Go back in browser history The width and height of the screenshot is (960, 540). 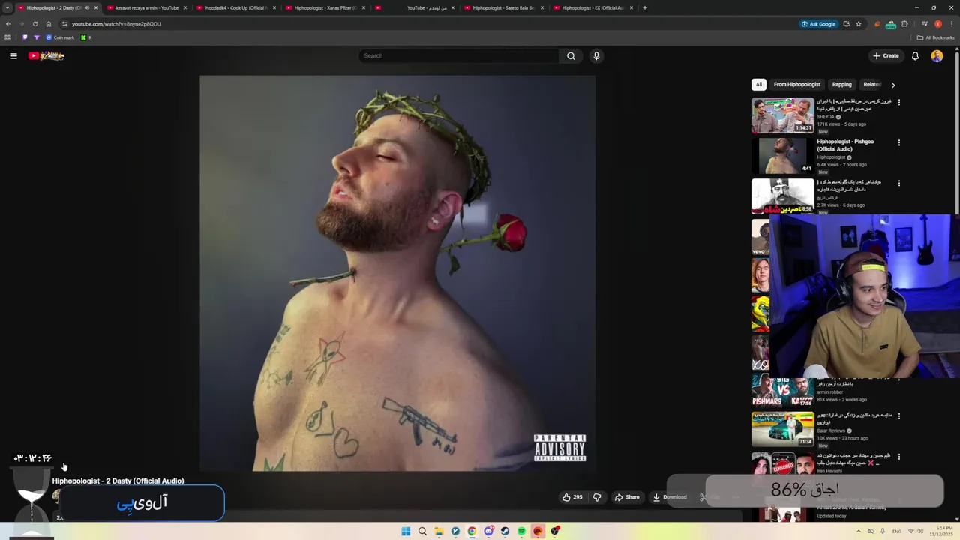[x=8, y=23]
